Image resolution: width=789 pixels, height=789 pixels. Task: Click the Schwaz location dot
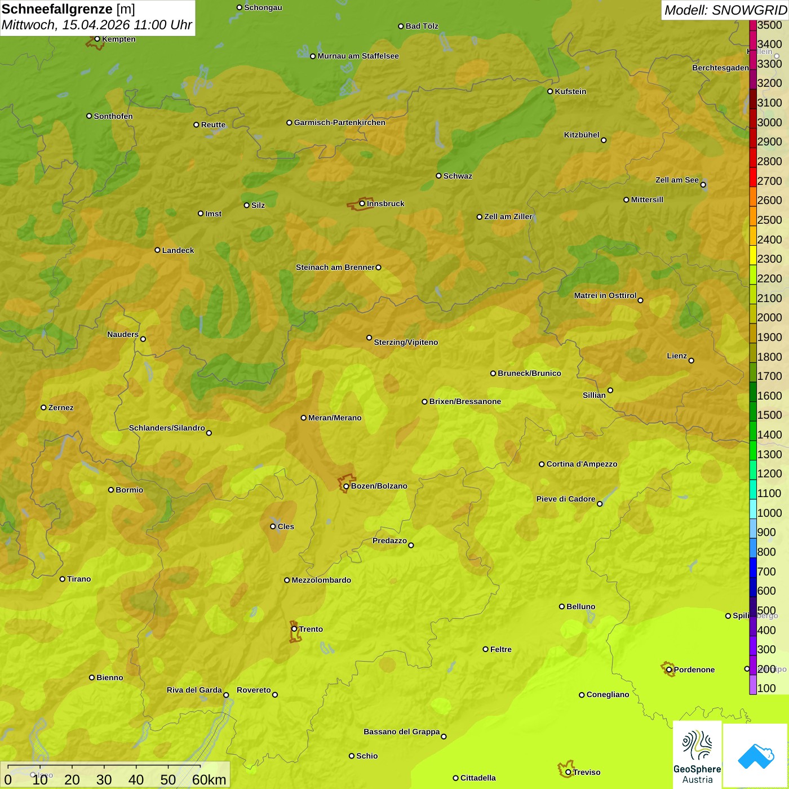point(439,176)
